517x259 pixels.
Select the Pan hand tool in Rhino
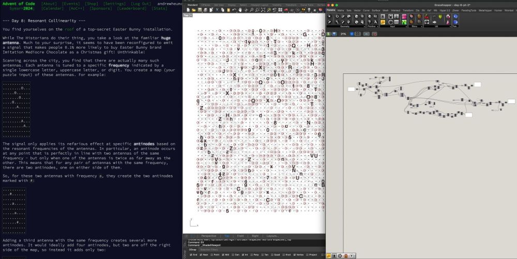click(240, 10)
